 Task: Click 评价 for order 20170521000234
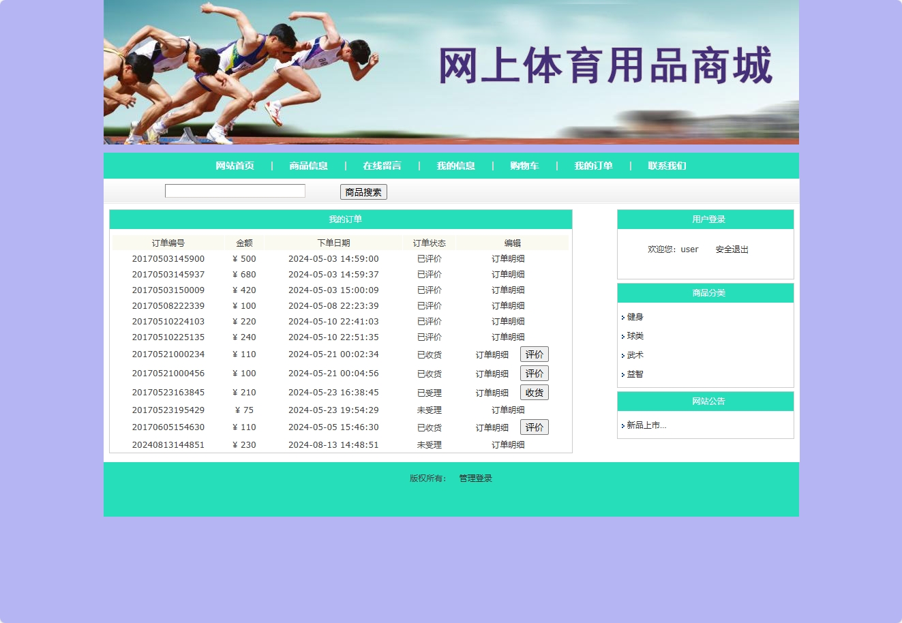point(534,354)
